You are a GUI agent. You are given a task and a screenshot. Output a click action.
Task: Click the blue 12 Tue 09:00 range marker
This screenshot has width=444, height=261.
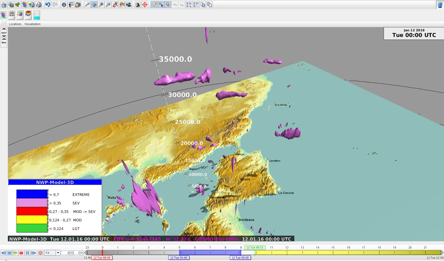click(240, 258)
